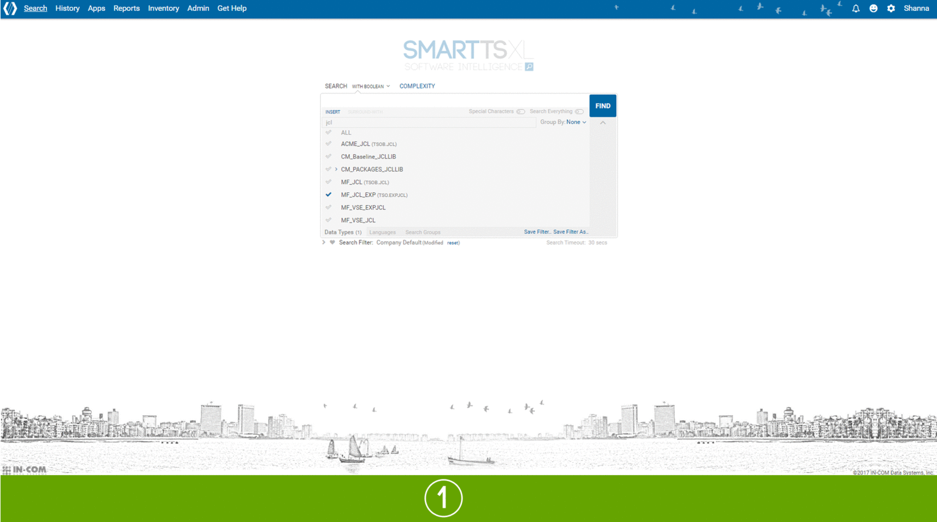Select the MF_VSE_EXPJCL row label
Image resolution: width=937 pixels, height=522 pixels.
pyautogui.click(x=363, y=207)
